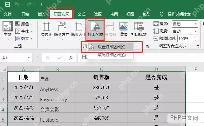This screenshot has height=126, width=204.
Task: Click the cell containing 会声会影
Action: pos(58,108)
